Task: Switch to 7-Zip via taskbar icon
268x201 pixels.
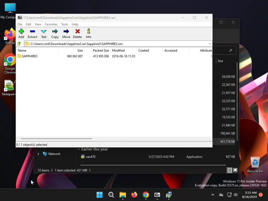Action: point(157,195)
